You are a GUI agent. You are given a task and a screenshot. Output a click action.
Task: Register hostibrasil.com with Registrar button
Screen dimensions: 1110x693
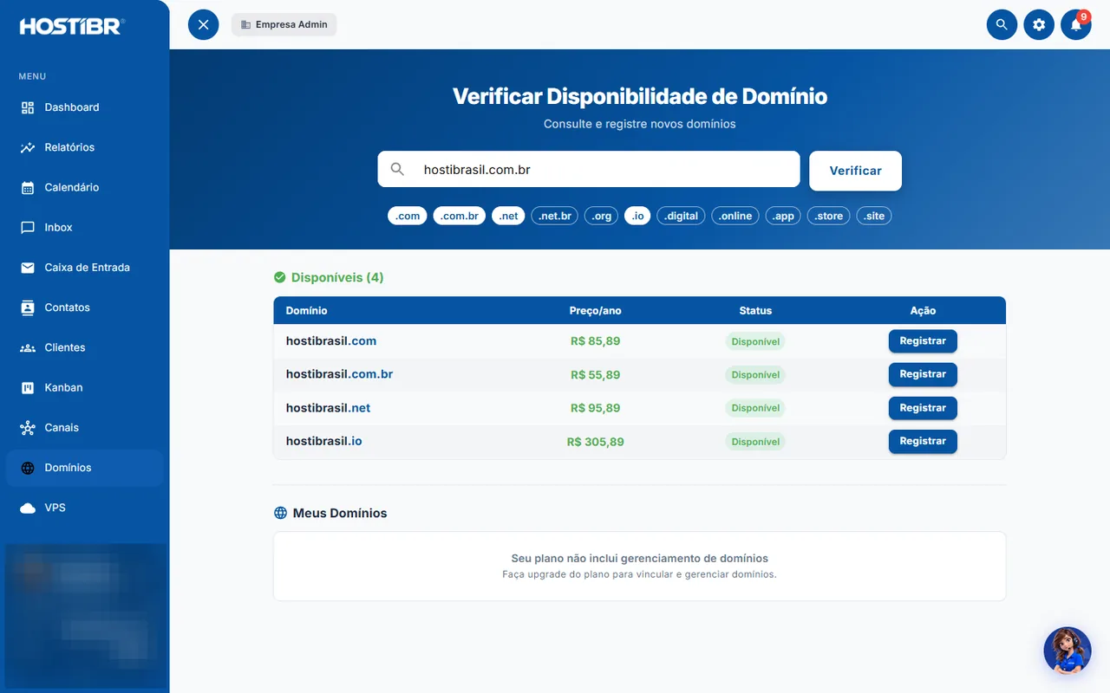pyautogui.click(x=923, y=341)
